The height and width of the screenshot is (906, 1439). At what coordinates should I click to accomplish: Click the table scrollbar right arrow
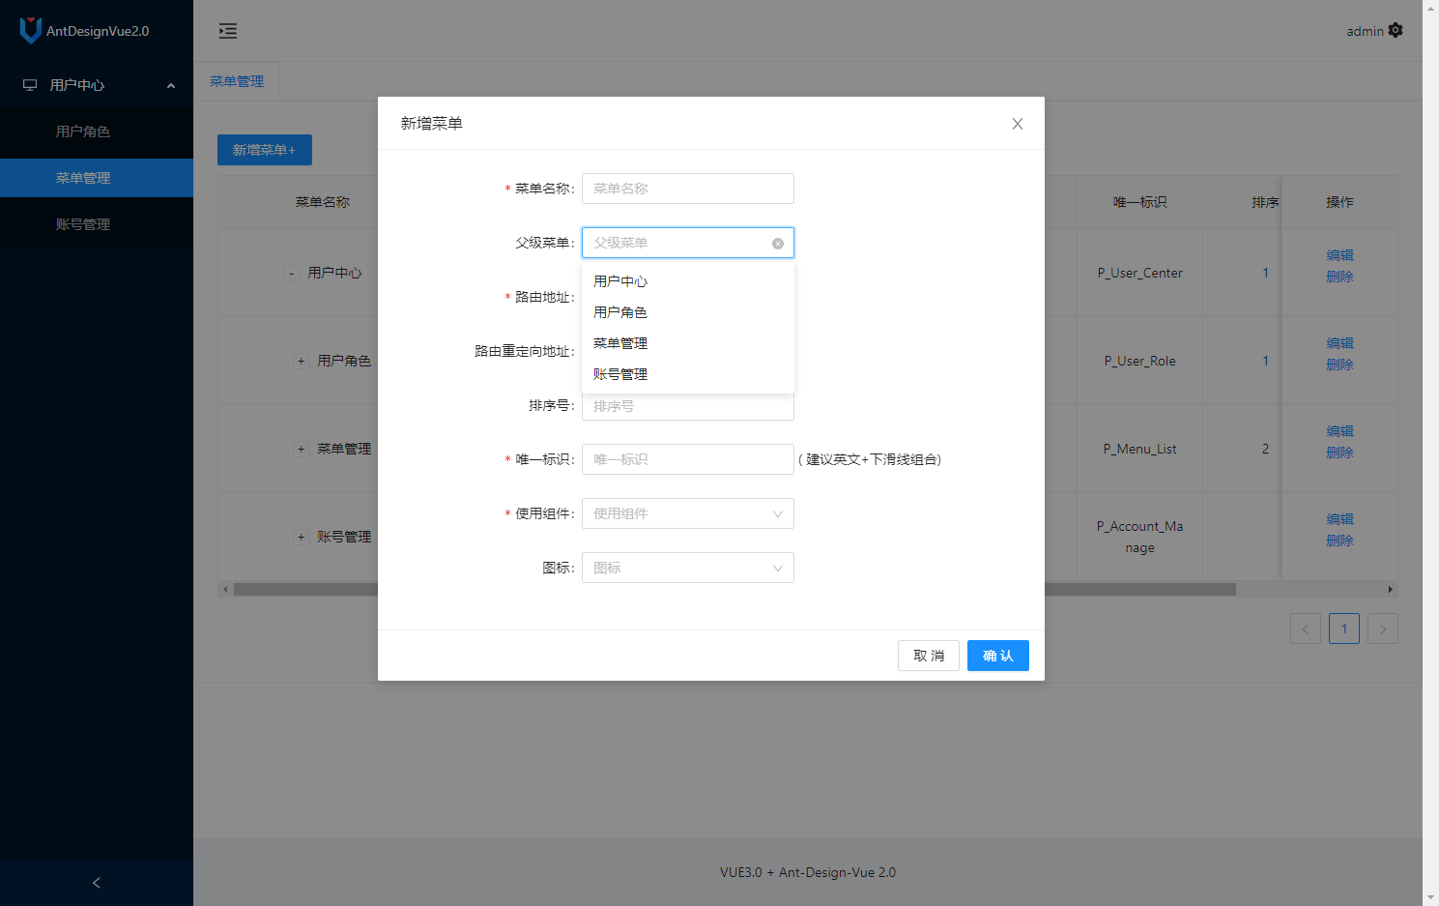pos(1391,589)
